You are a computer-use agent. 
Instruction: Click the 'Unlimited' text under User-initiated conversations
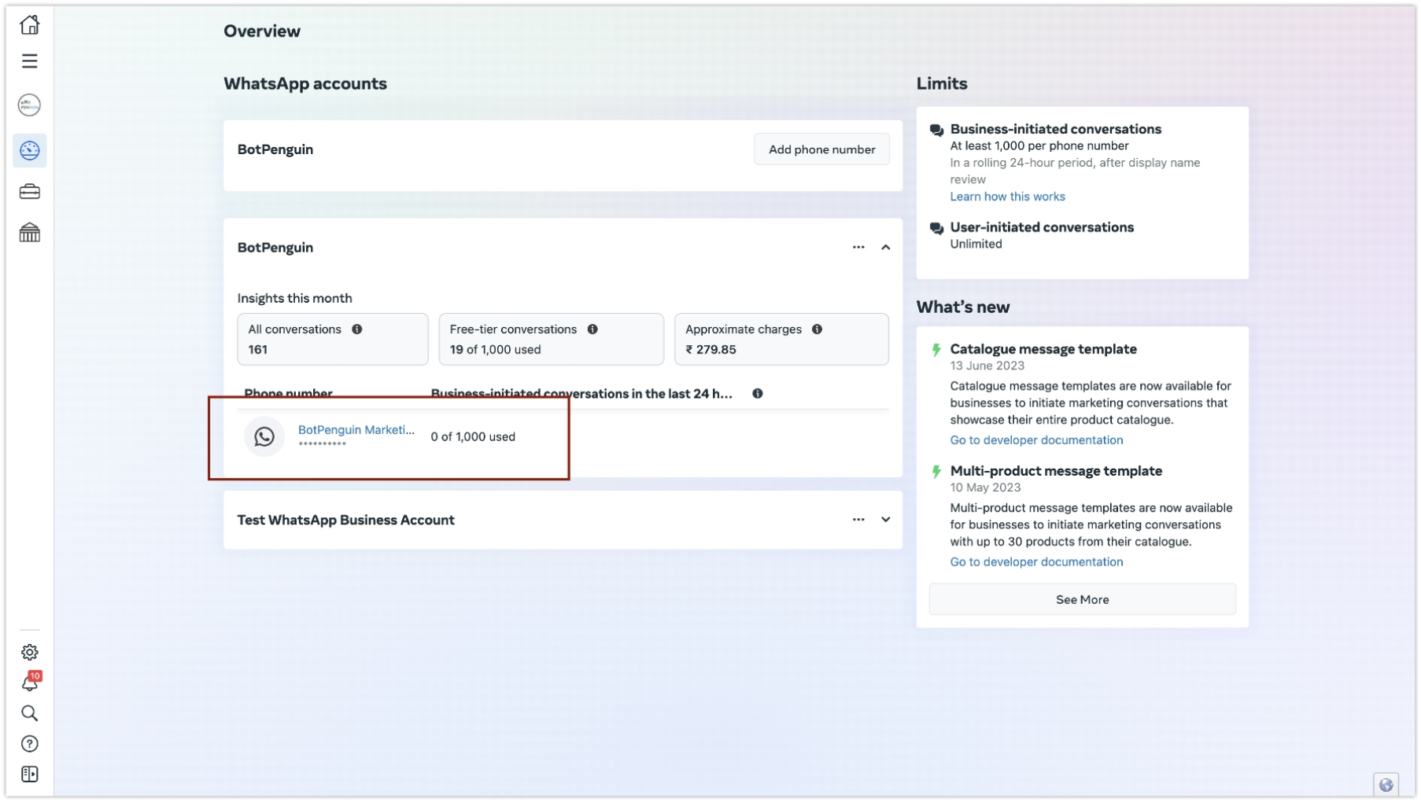(976, 245)
